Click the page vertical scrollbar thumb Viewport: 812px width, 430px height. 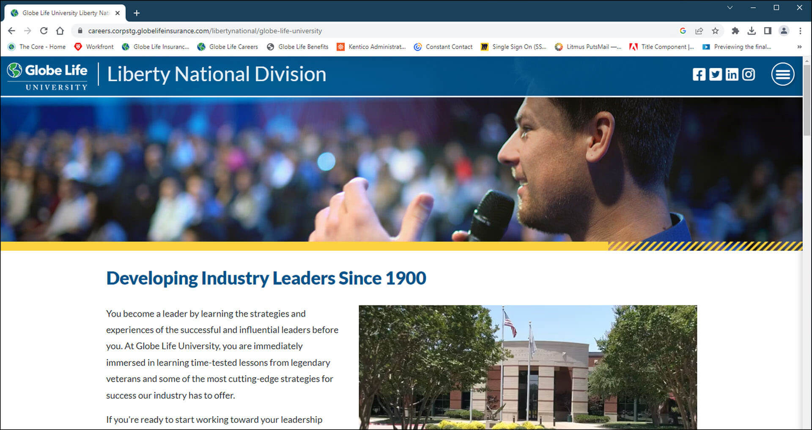click(x=807, y=100)
